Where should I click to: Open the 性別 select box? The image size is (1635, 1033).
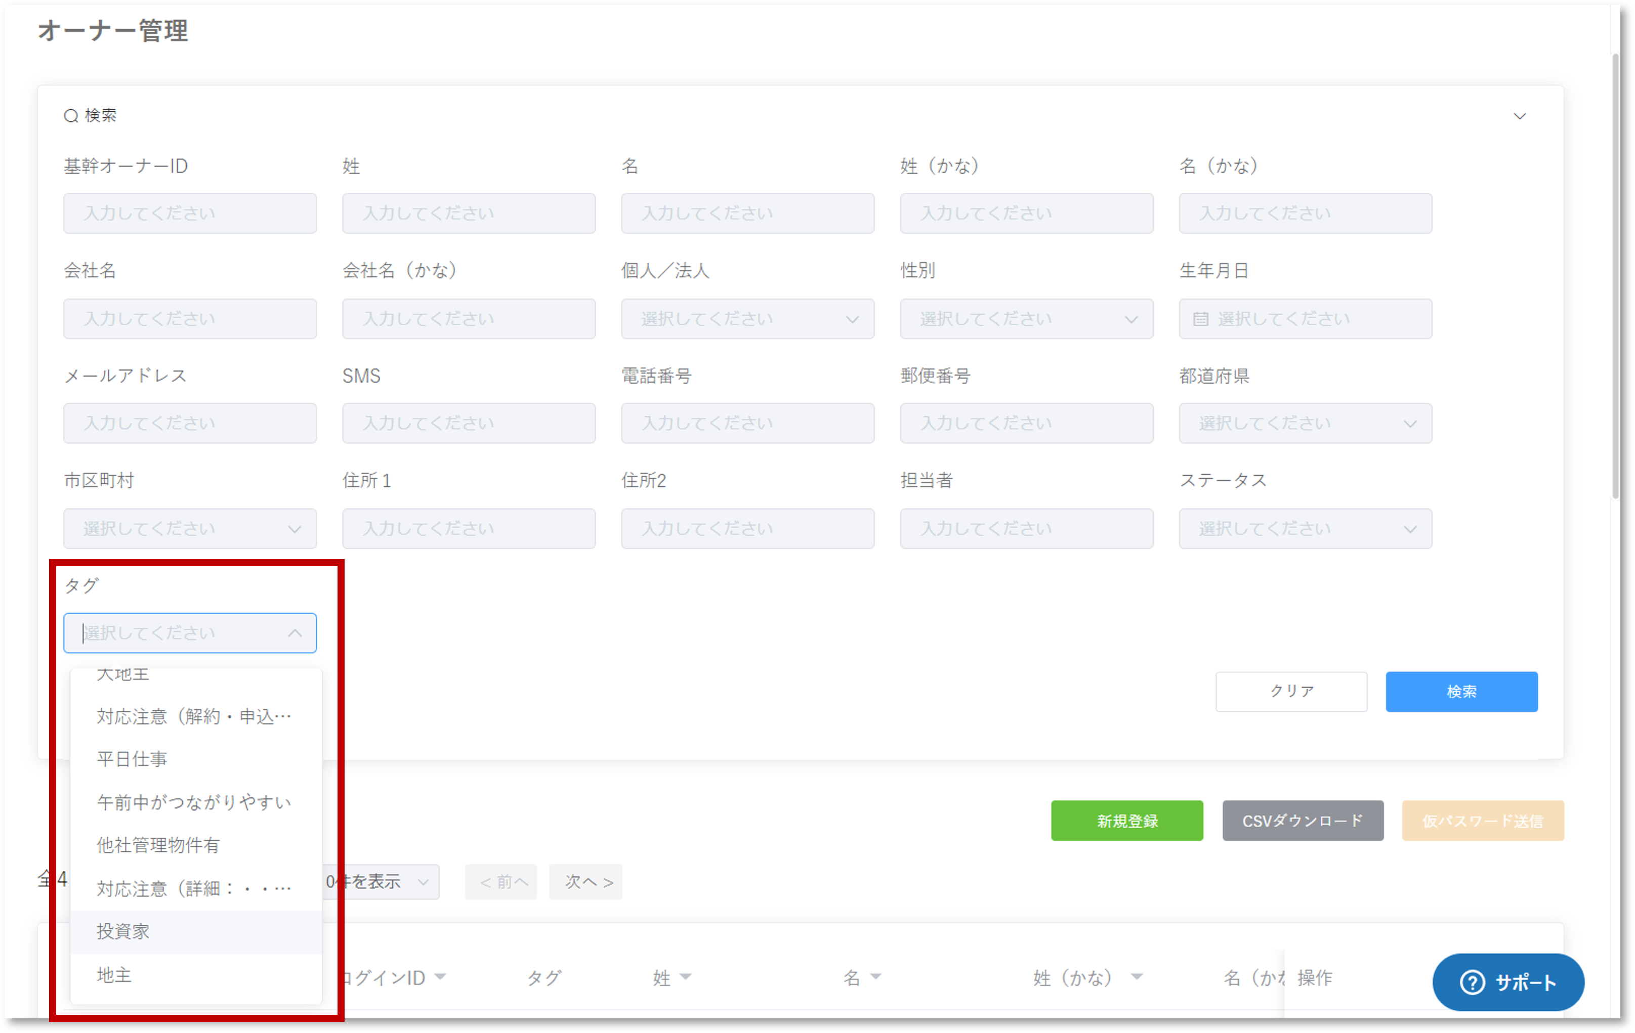[x=1026, y=318]
